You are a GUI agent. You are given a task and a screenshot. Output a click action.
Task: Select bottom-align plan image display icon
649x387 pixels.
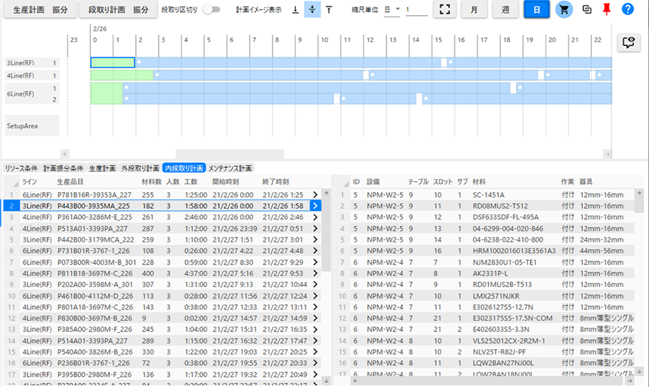click(295, 10)
